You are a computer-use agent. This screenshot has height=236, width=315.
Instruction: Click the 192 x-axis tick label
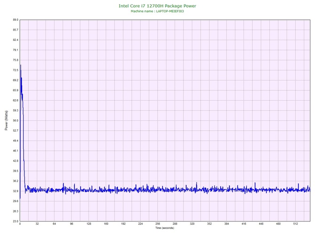[x=123, y=224]
